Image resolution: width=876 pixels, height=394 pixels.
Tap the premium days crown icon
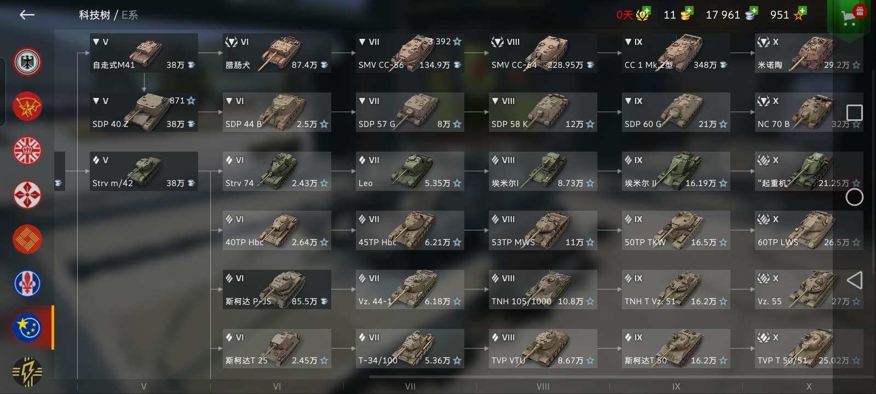[x=642, y=15]
